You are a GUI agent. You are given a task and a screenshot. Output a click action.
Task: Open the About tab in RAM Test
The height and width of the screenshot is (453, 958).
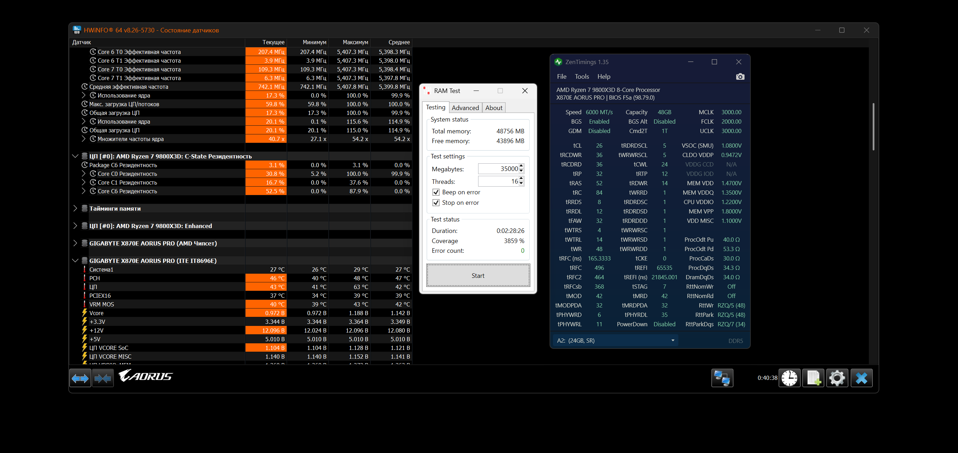point(493,108)
